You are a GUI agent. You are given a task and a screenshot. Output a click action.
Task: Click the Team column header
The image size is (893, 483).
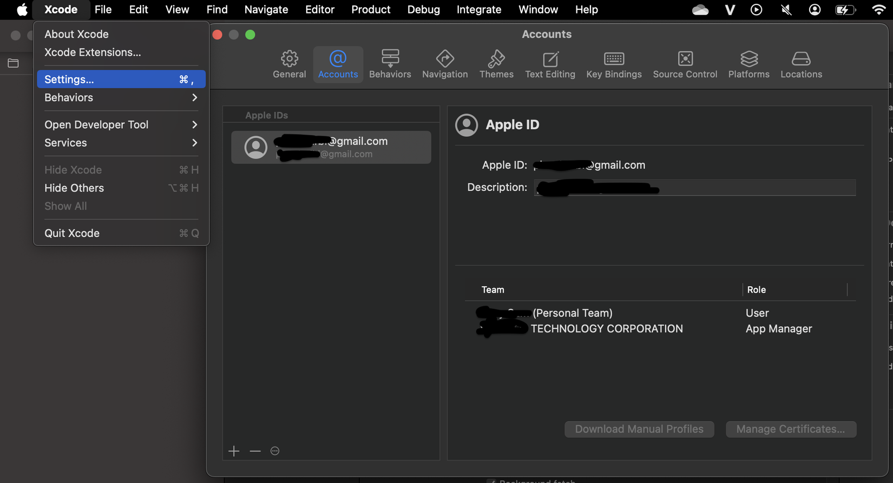[x=493, y=290]
